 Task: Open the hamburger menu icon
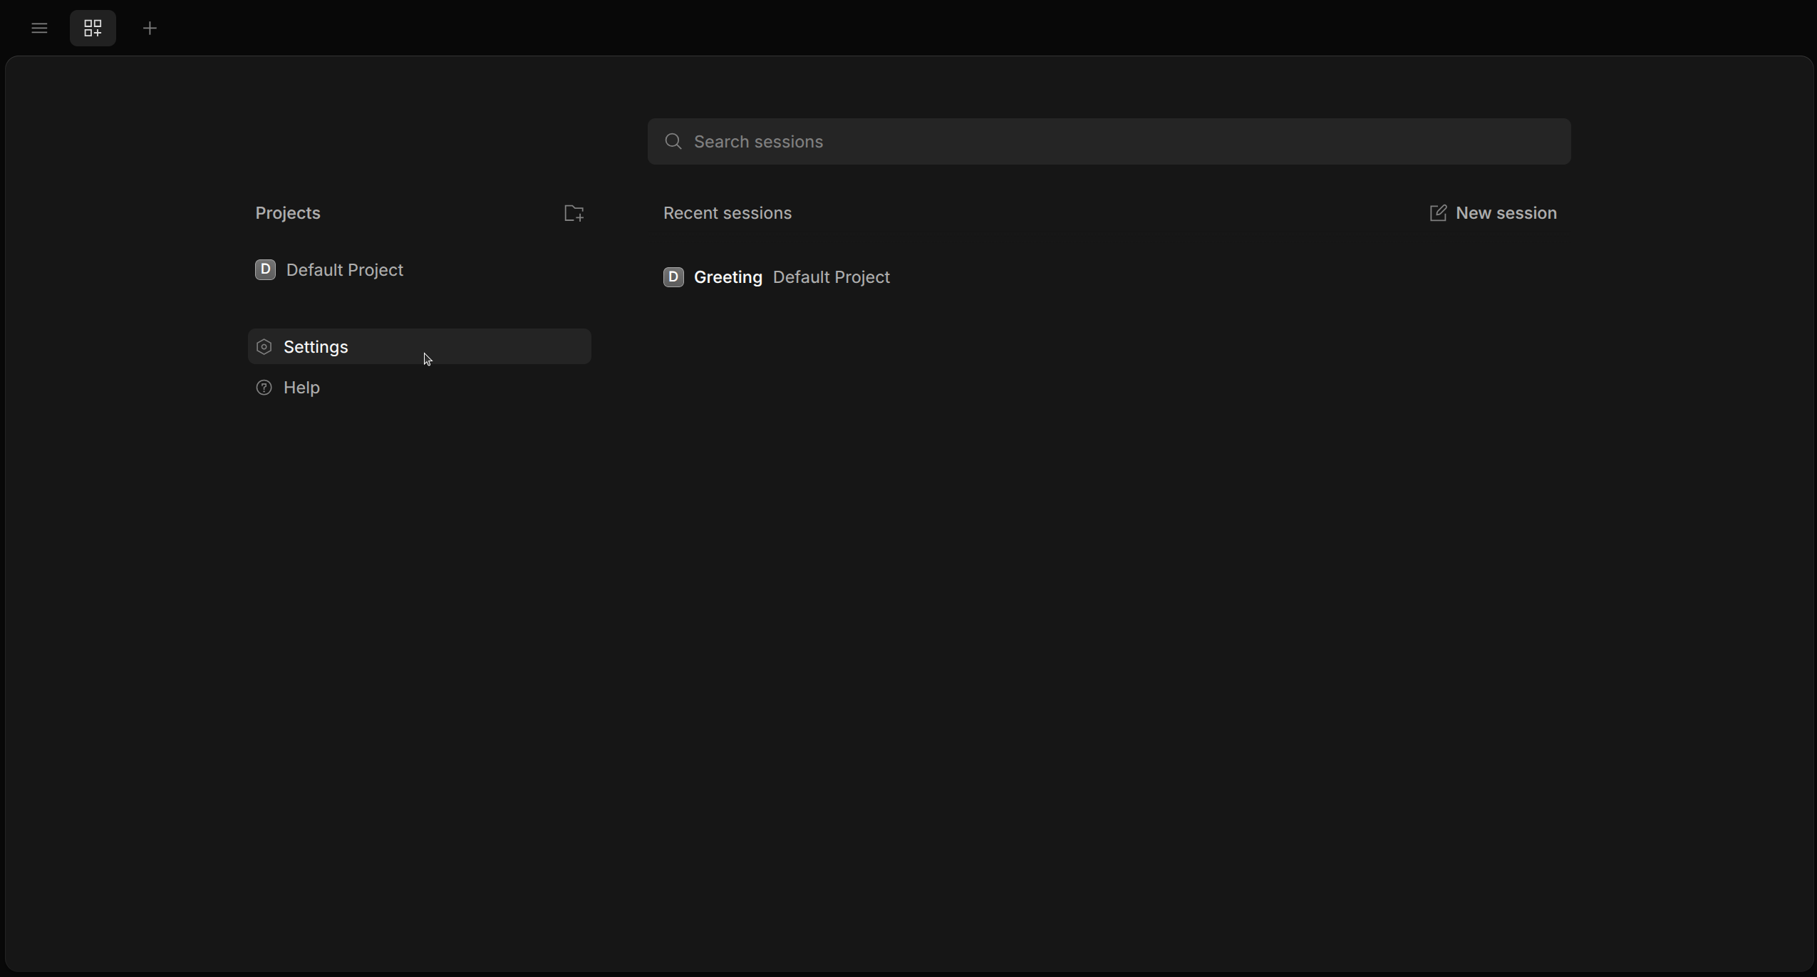tap(40, 29)
